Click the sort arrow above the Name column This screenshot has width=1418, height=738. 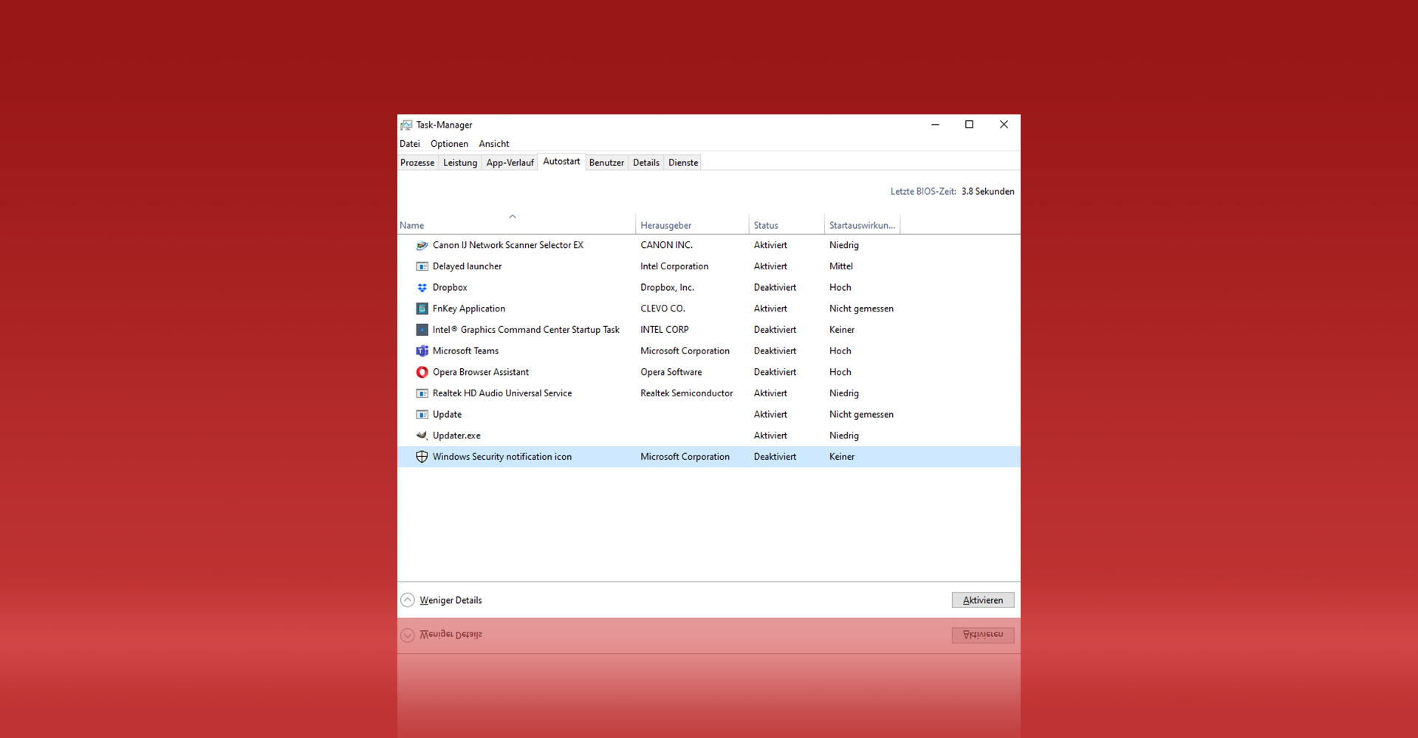coord(513,216)
